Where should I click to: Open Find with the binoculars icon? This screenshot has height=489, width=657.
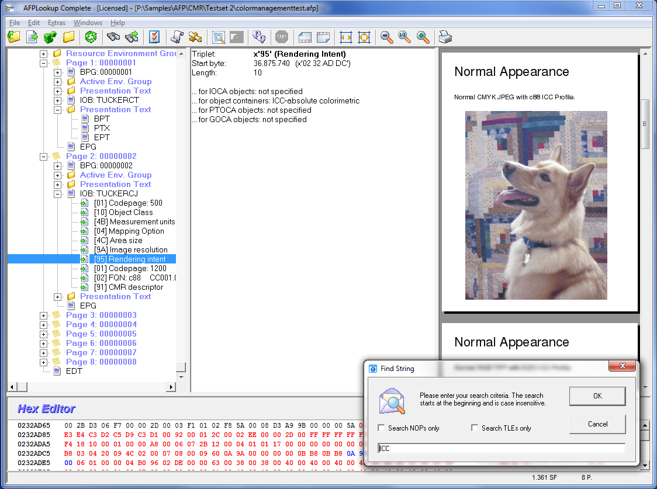(113, 37)
